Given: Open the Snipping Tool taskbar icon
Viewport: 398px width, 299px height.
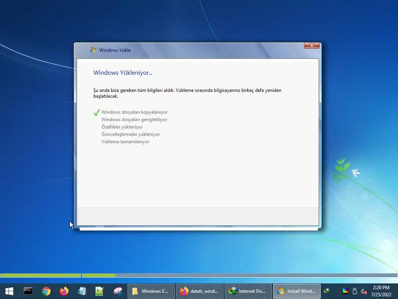Looking at the screenshot, I should click(118, 291).
